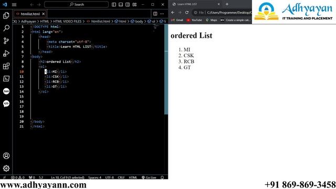336x189 pixels.
Task: Close the htmllist.html editor tab
Action: point(43,14)
